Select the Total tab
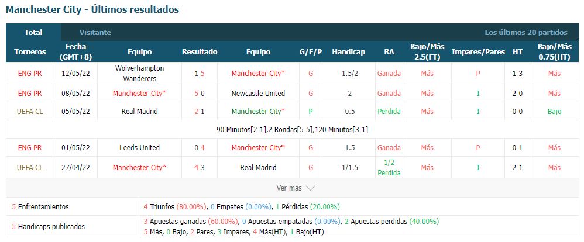This screenshot has width=584, height=242. point(33,32)
